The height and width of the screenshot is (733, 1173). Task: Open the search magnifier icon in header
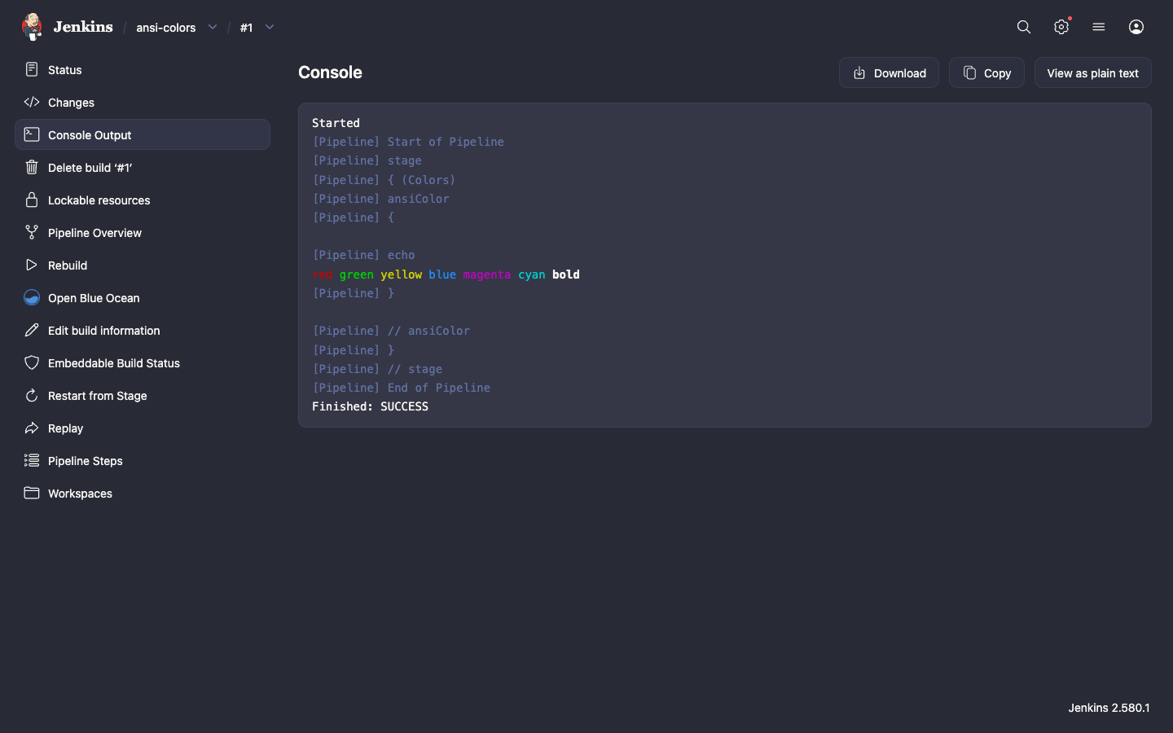[x=1024, y=27]
